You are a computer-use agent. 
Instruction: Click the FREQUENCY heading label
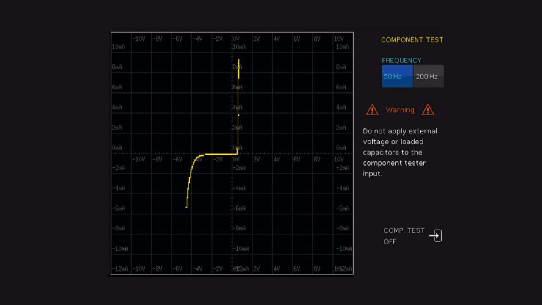pos(401,61)
